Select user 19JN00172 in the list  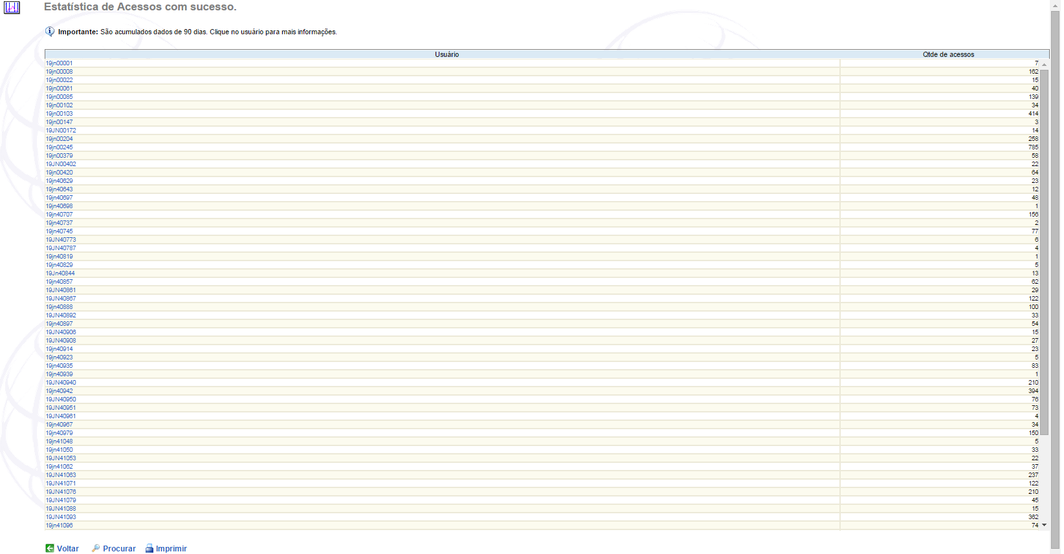tap(61, 131)
